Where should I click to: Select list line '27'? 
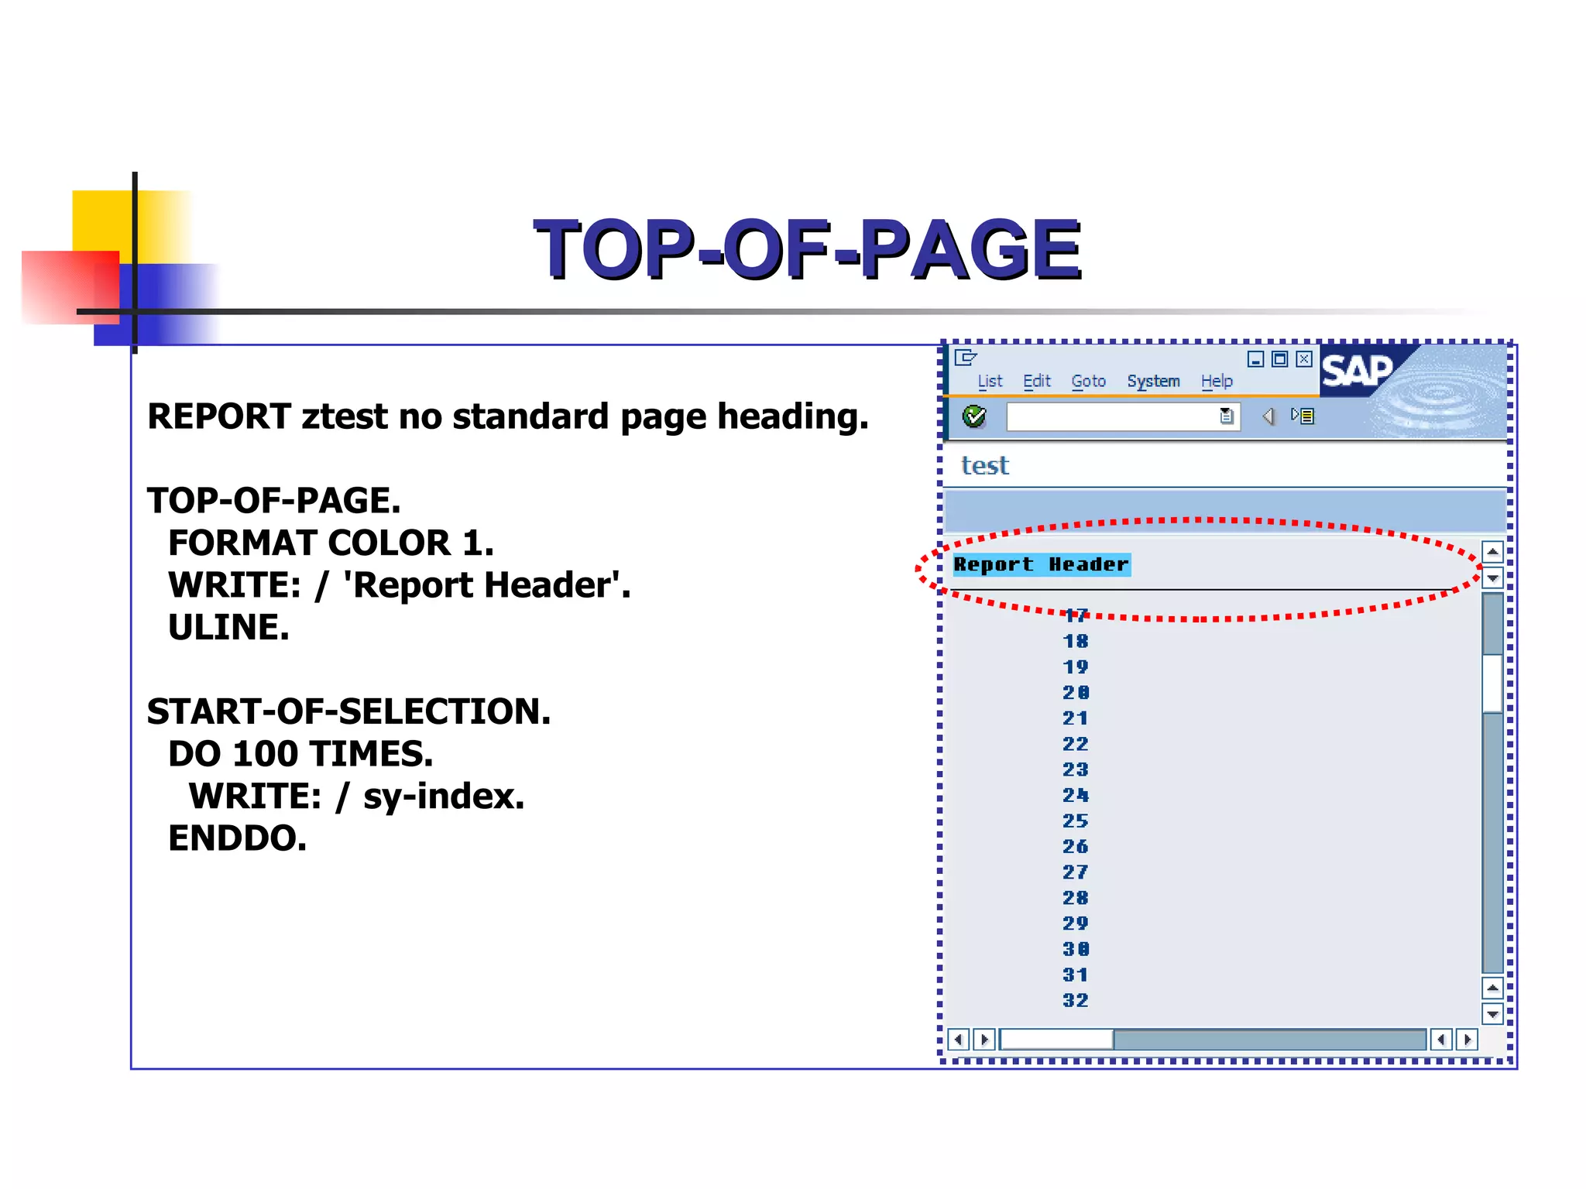[1076, 872]
